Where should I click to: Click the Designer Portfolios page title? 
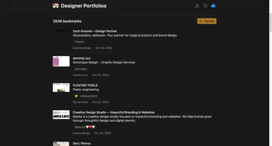tap(84, 6)
